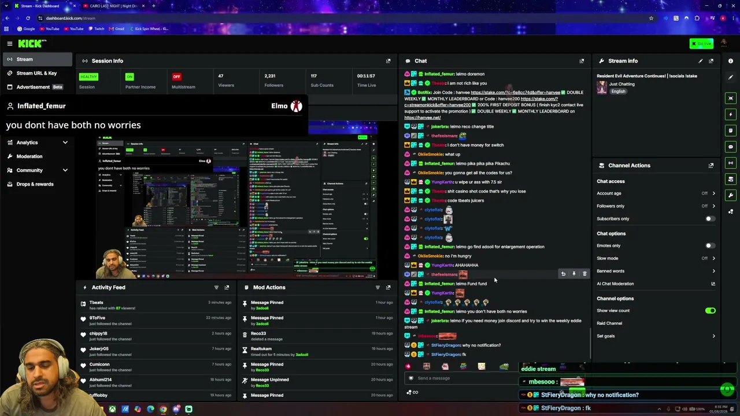Toggle the chat bubble widget icon
This screenshot has height=416, width=740.
click(x=731, y=147)
